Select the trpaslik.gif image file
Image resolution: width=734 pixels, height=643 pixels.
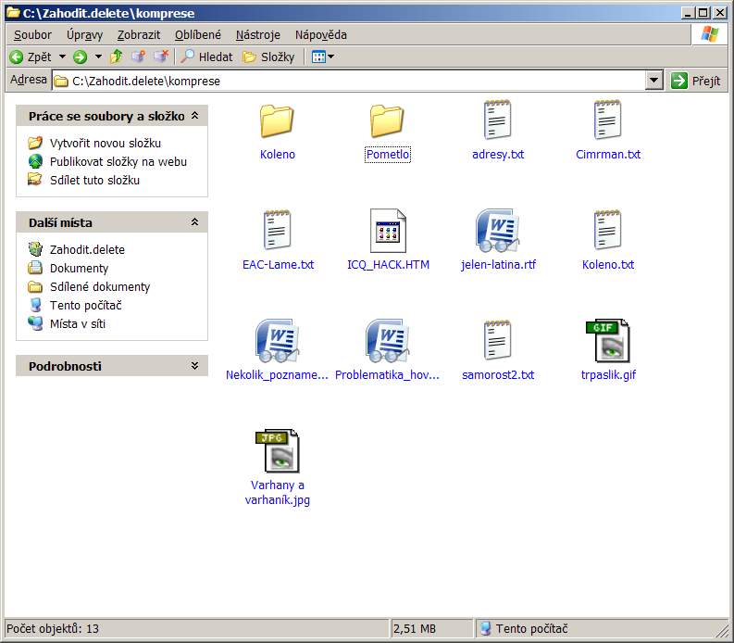coord(608,341)
